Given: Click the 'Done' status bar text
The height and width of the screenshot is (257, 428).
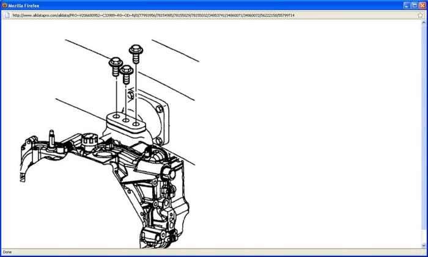Looking at the screenshot, I should point(7,252).
